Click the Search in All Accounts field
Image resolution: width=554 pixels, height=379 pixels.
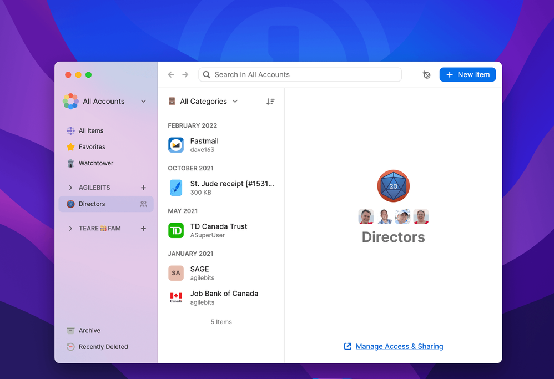[x=300, y=75]
